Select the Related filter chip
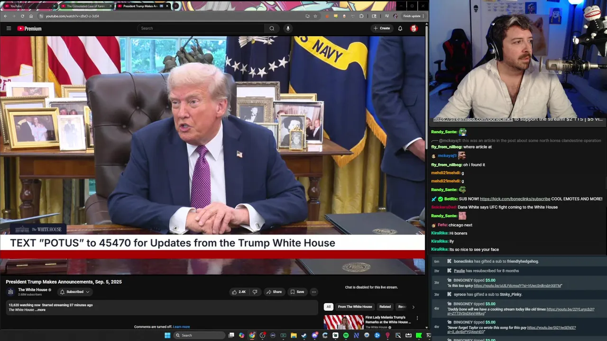Image resolution: width=607 pixels, height=341 pixels. [x=385, y=307]
